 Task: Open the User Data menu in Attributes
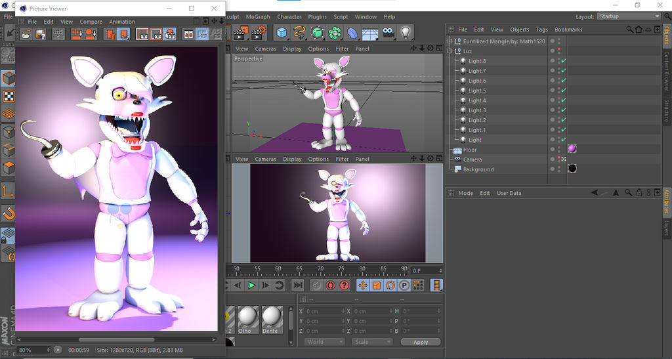click(x=509, y=193)
